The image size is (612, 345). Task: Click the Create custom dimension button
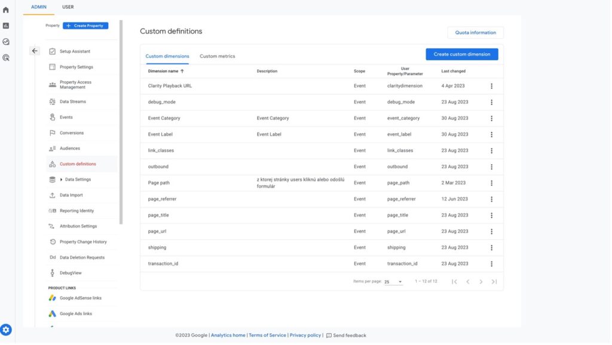point(461,54)
